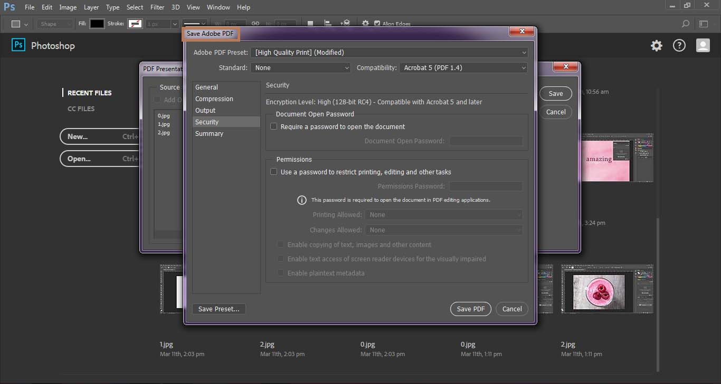The width and height of the screenshot is (721, 384).
Task: Open the Type menu
Action: click(x=112, y=7)
